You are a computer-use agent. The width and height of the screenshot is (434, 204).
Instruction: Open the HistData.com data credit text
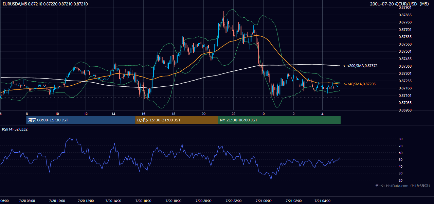[x=403, y=186]
